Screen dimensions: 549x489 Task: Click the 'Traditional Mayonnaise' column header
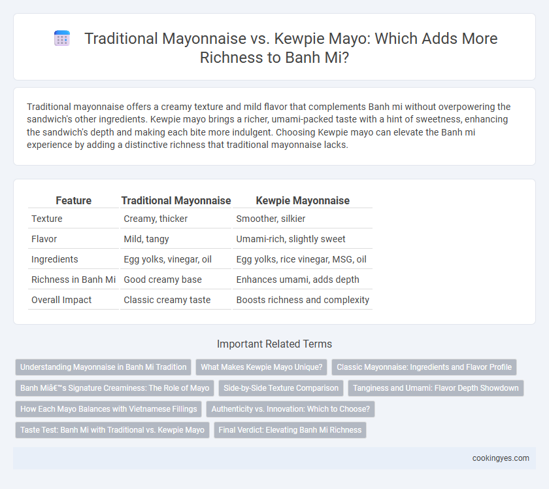176,200
